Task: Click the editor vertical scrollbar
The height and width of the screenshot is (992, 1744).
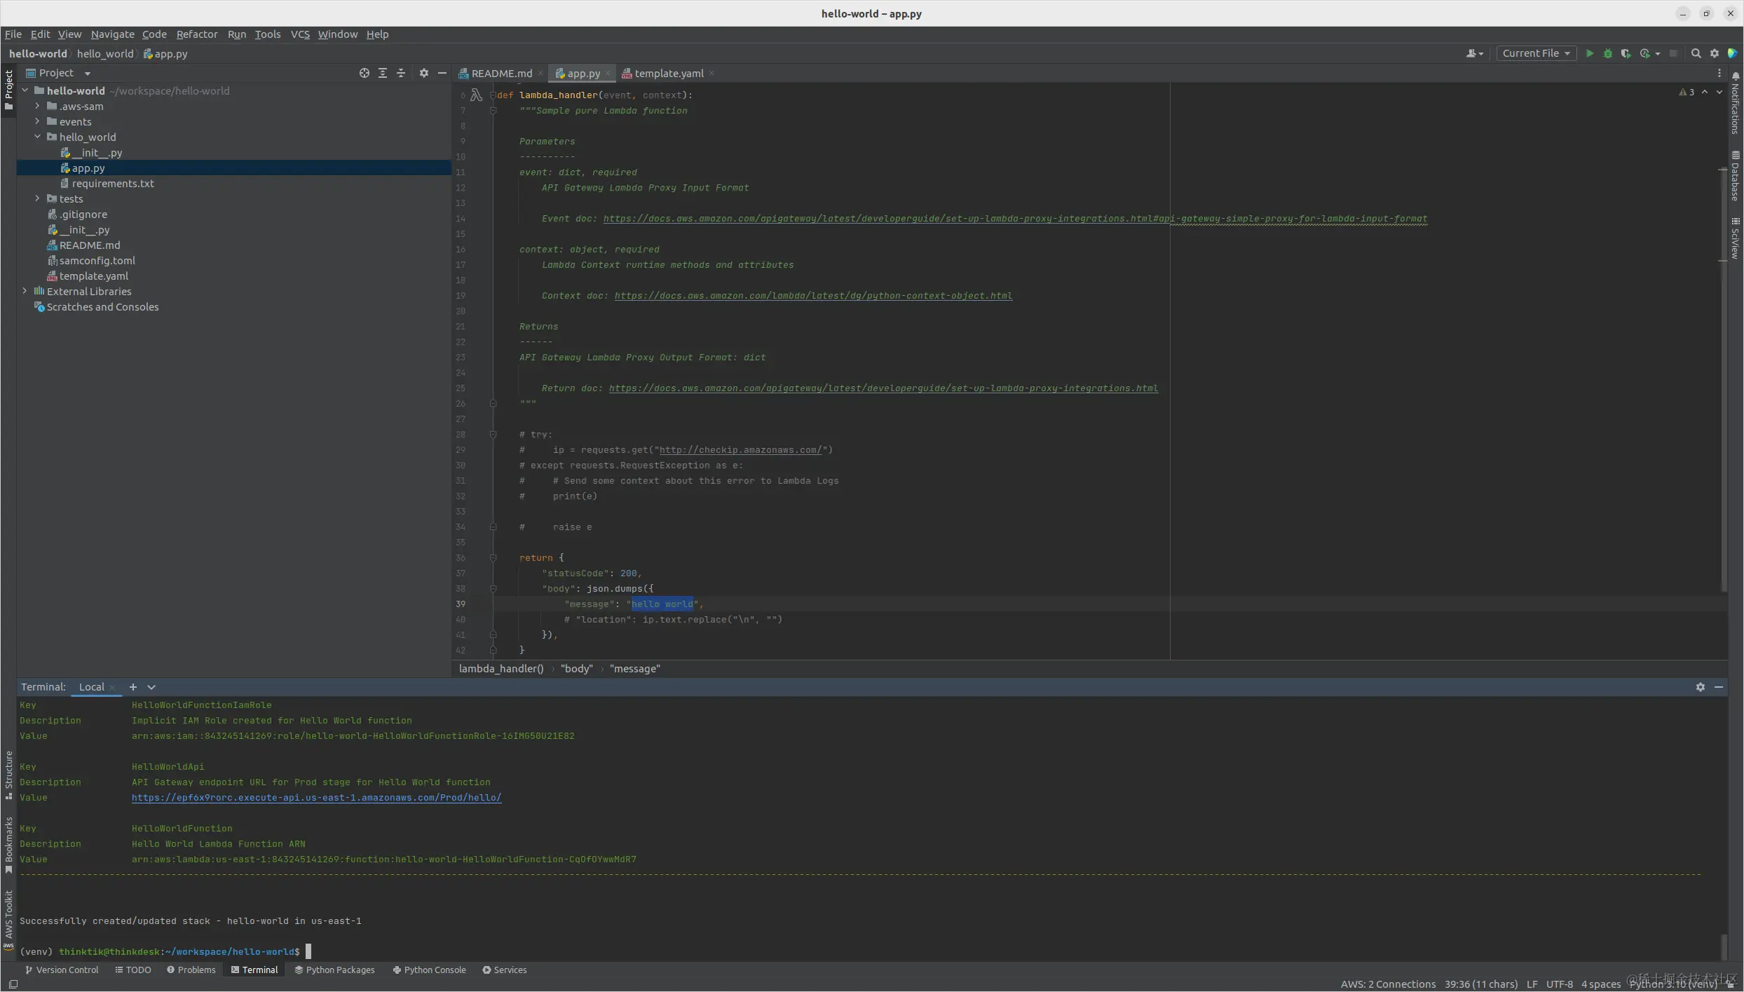Action: (1722, 379)
